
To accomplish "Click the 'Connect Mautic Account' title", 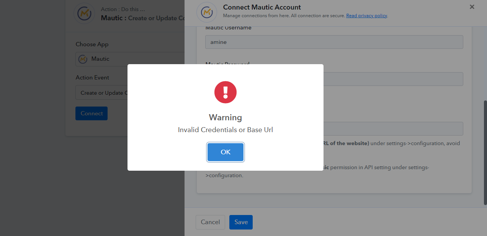I will pos(262,7).
